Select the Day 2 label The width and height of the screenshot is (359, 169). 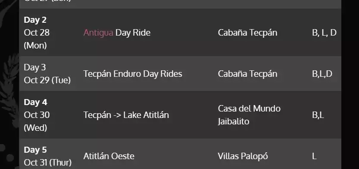point(35,20)
